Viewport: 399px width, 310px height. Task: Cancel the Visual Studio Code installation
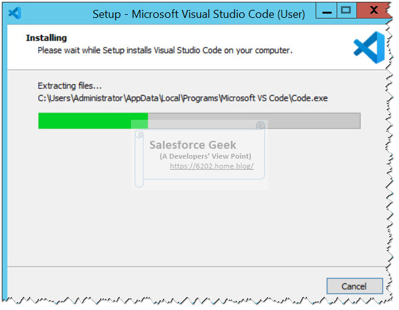coord(355,286)
